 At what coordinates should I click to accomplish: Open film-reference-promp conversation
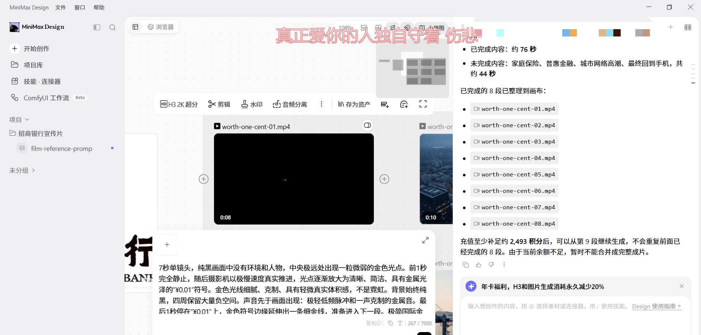(x=61, y=149)
